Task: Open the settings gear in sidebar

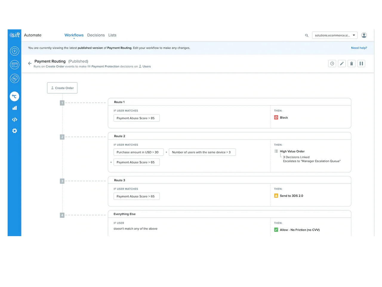Action: coord(14,131)
